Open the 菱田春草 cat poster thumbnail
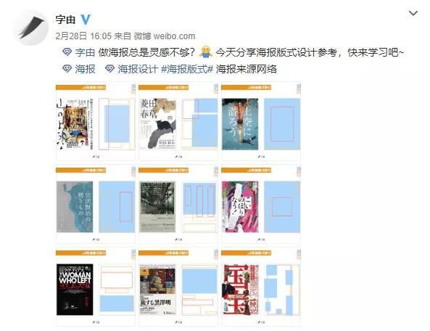The width and height of the screenshot is (430, 331). point(178,121)
